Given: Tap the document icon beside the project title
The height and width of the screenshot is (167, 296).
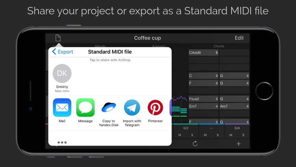Looking at the screenshot, I should (x=58, y=38).
